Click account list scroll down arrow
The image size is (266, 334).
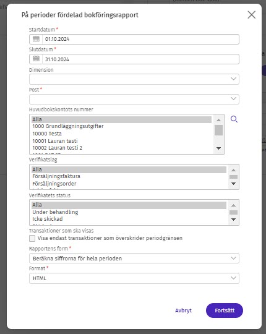(218, 148)
